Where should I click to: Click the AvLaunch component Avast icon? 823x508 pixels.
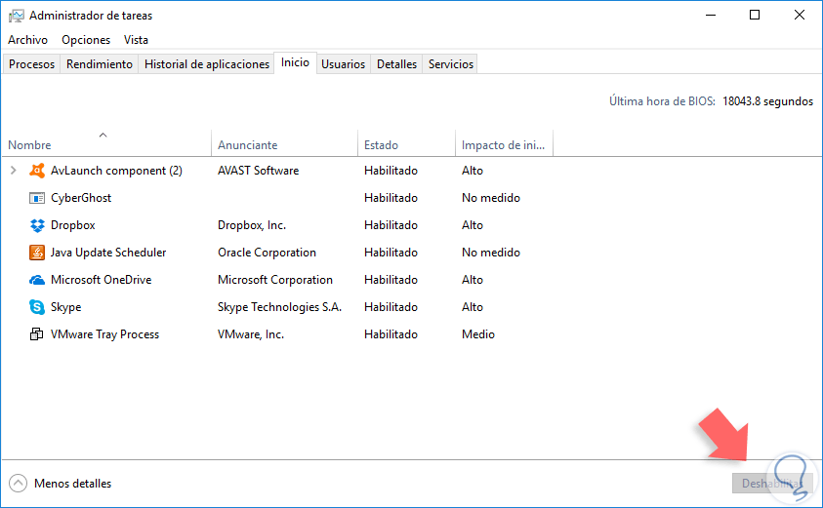[37, 171]
